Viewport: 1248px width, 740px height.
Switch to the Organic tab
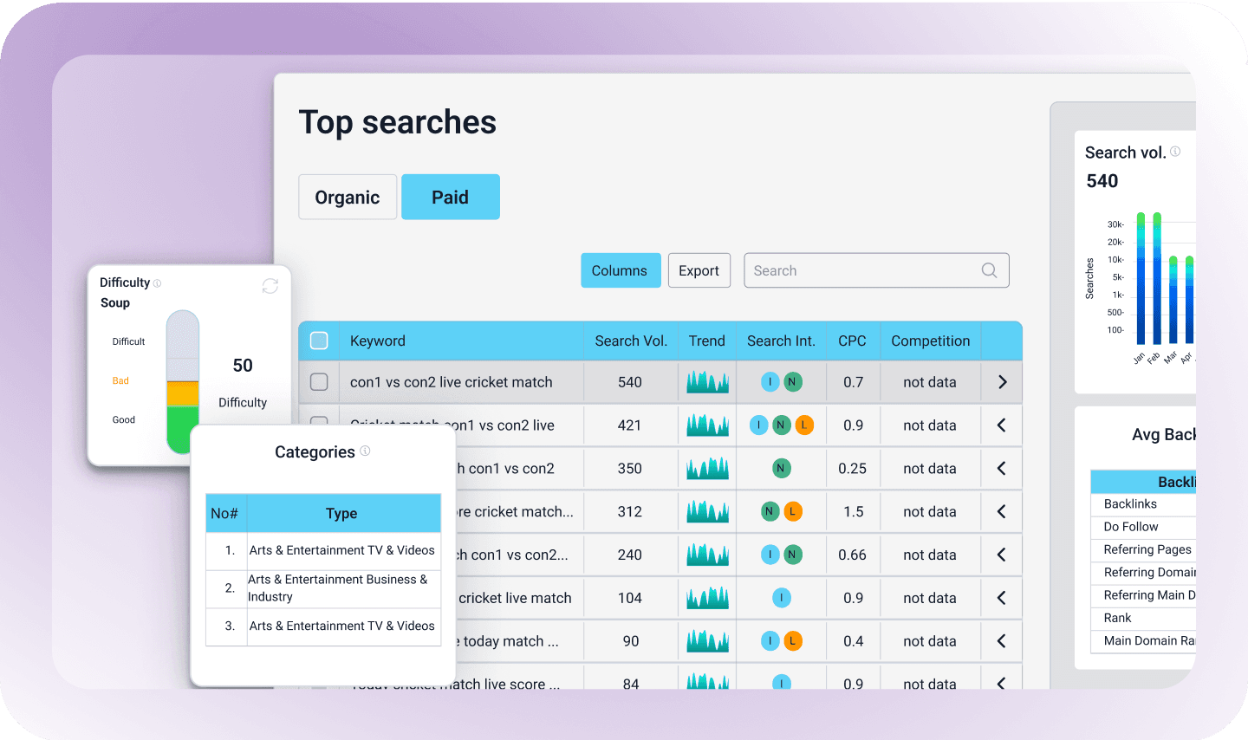pyautogui.click(x=348, y=197)
